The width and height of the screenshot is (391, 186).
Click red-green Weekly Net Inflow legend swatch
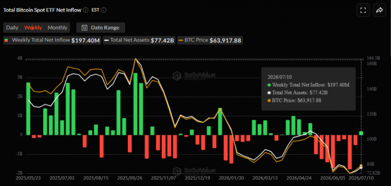7,40
